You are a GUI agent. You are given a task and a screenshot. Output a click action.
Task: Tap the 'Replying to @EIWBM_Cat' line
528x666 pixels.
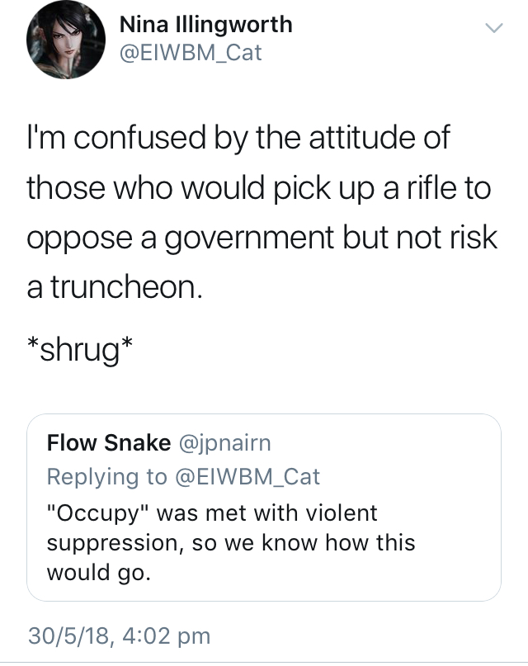[x=183, y=476]
